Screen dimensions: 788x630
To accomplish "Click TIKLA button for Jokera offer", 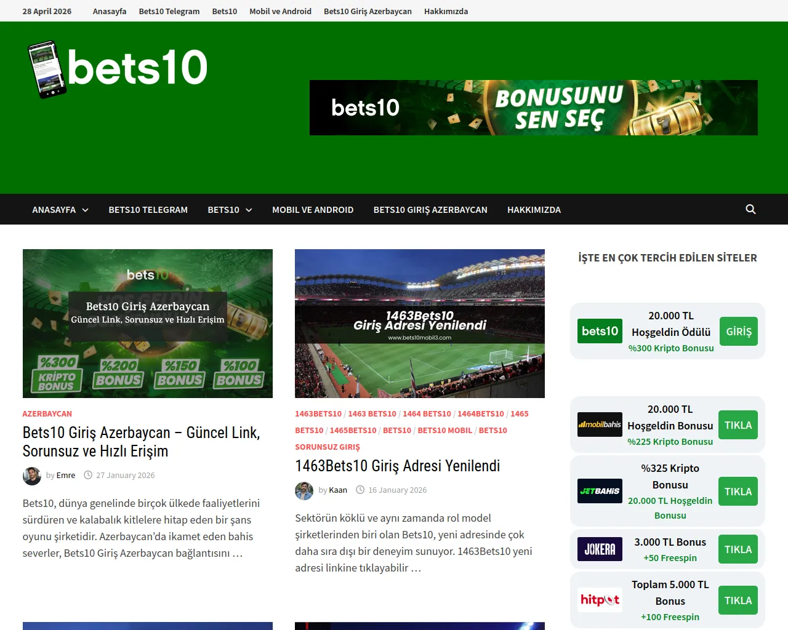I will 738,549.
